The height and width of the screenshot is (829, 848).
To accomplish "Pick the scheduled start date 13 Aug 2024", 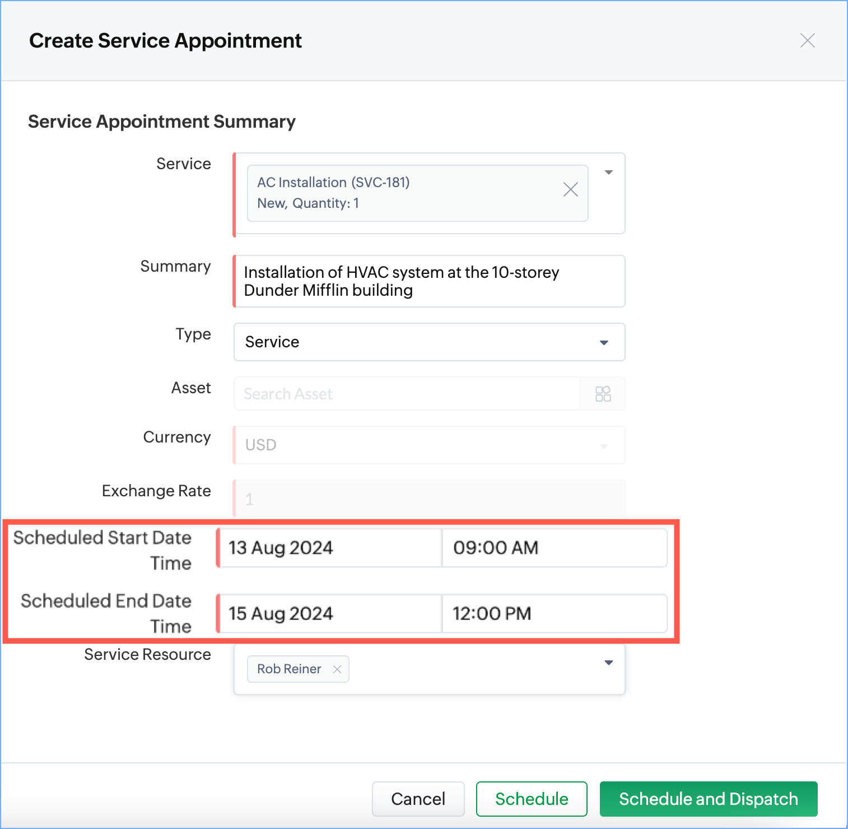I will coord(329,548).
